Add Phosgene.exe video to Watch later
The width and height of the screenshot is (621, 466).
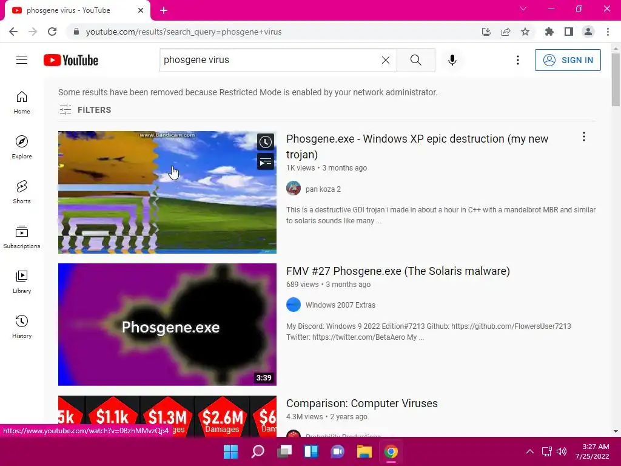click(266, 142)
